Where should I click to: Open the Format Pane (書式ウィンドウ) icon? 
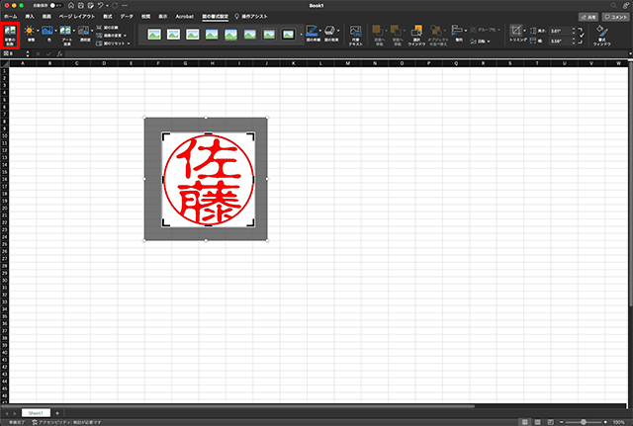602,35
